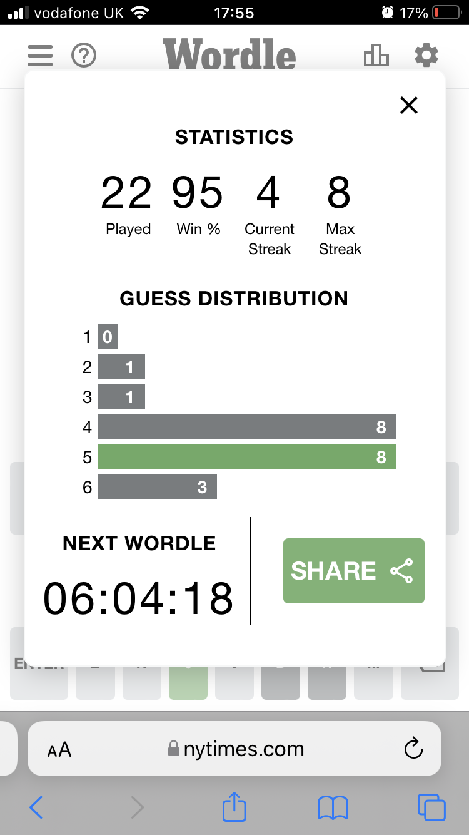Click the Wordle title heading
This screenshot has width=469, height=835.
pos(229,56)
